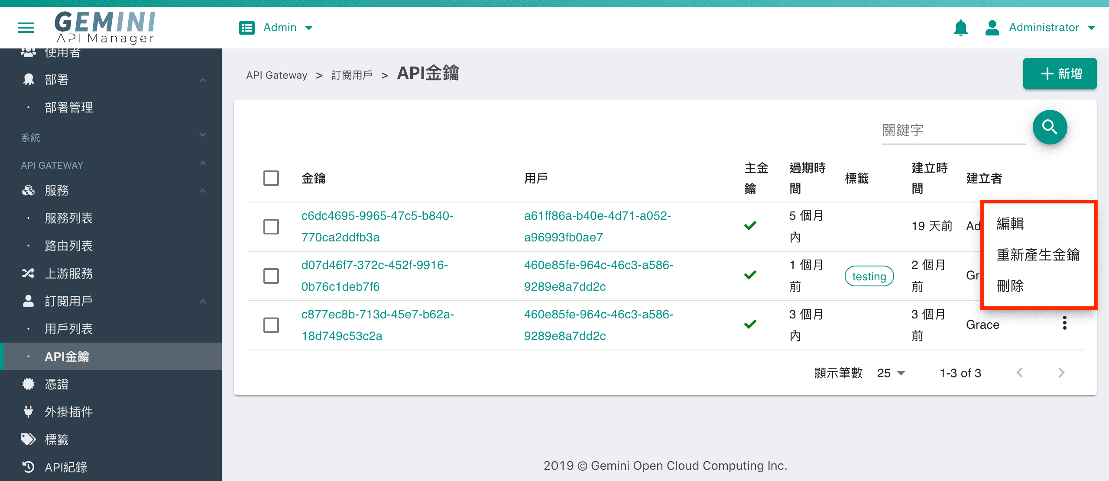Collapse the 部署 sidebar section
1109x481 pixels.
(202, 80)
